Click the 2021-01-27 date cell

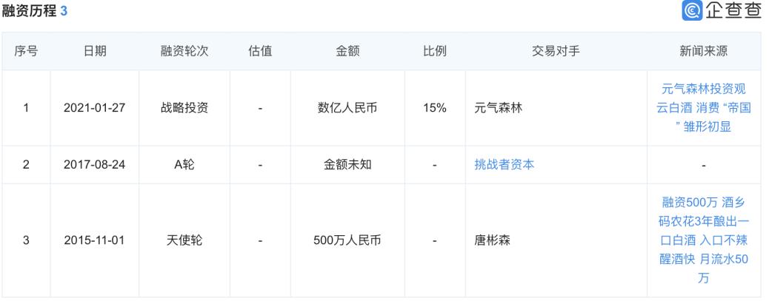(x=95, y=108)
